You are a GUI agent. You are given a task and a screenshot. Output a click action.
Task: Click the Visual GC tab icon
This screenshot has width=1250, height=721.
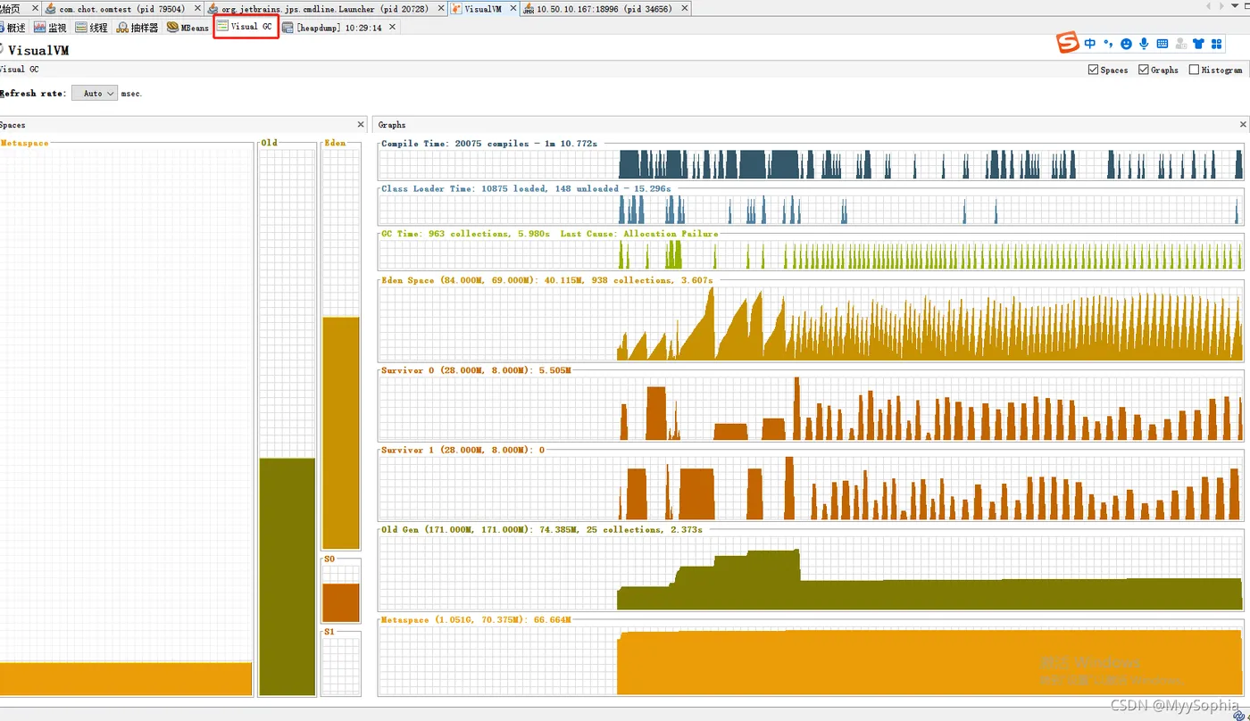pos(222,27)
